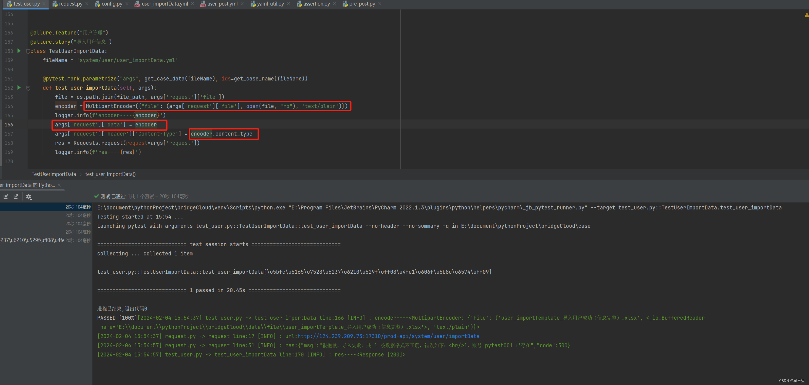The width and height of the screenshot is (809, 385).
Task: Click the user_importData.yml YAML tab icon
Action: click(137, 4)
